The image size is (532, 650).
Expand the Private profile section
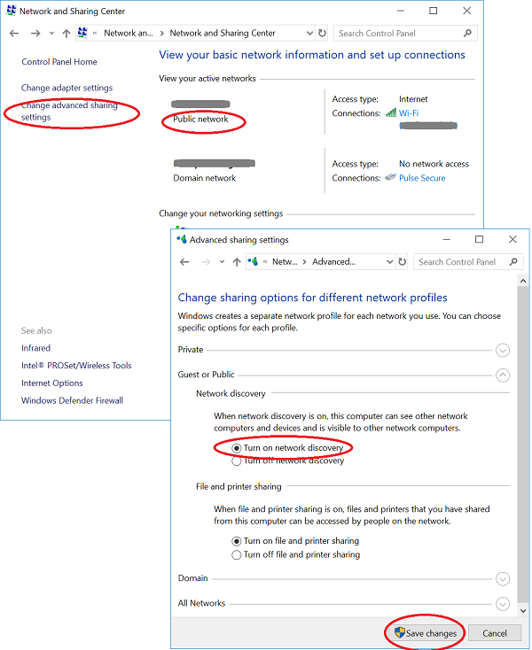click(503, 351)
